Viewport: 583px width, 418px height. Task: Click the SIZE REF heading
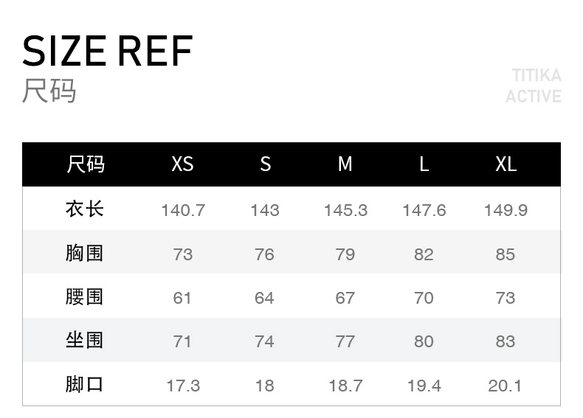pos(108,50)
